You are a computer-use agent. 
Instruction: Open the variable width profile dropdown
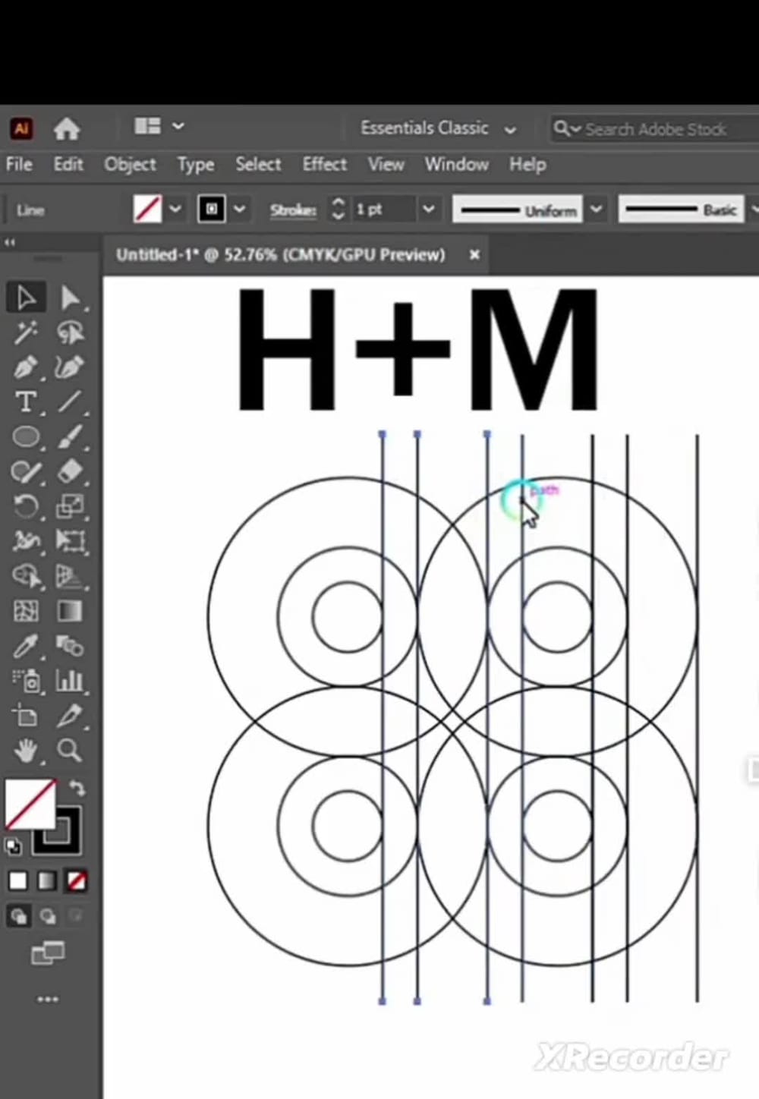click(x=597, y=209)
